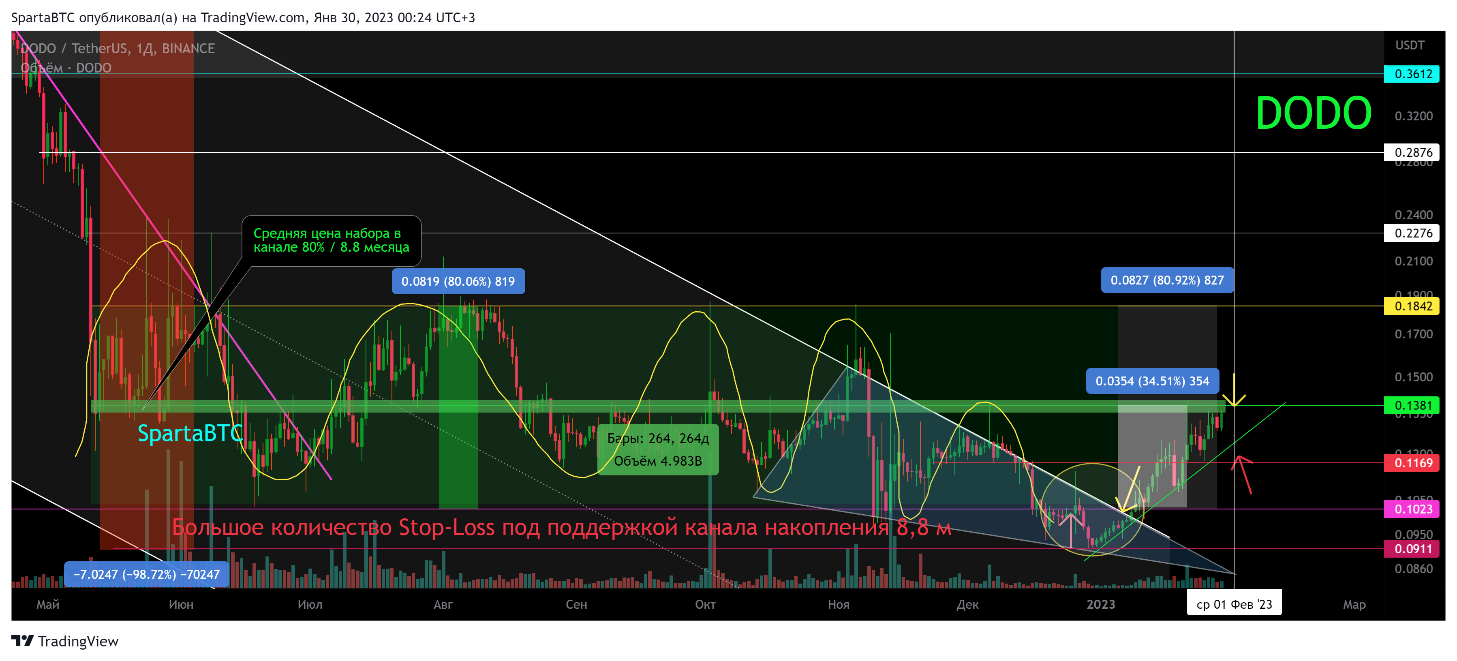Click the -7.0247 (-98.72%) measurement label

pyautogui.click(x=146, y=575)
